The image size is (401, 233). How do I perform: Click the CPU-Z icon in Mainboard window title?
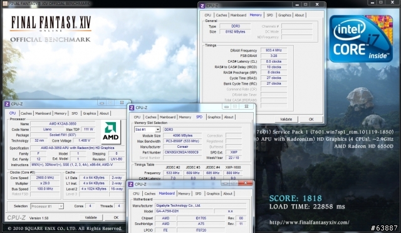pyautogui.click(x=131, y=184)
